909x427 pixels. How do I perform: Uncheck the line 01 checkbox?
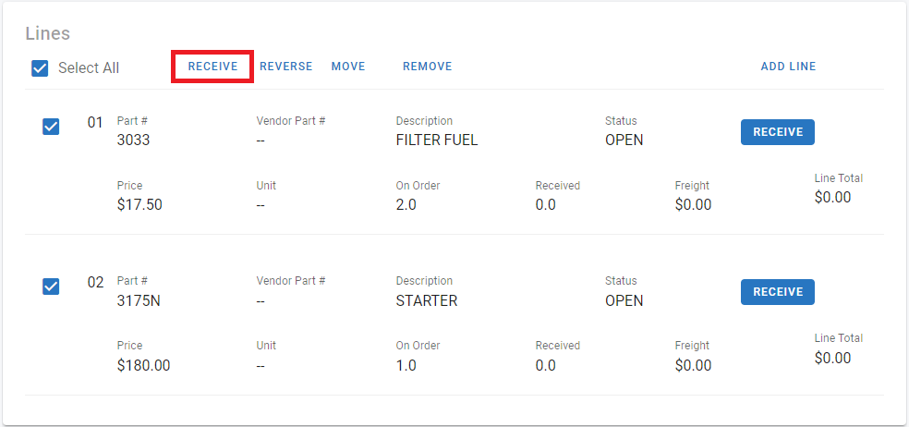(51, 127)
